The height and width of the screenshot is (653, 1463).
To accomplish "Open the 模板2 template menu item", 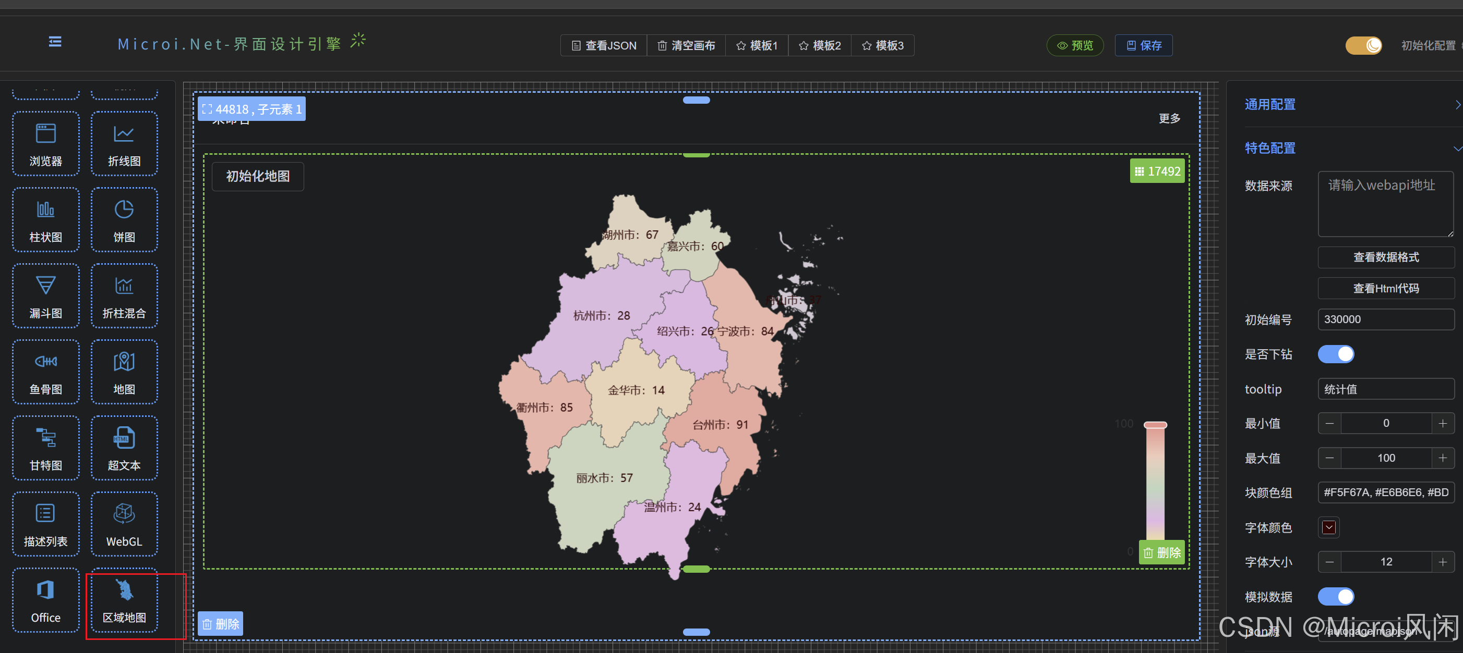I will point(820,45).
